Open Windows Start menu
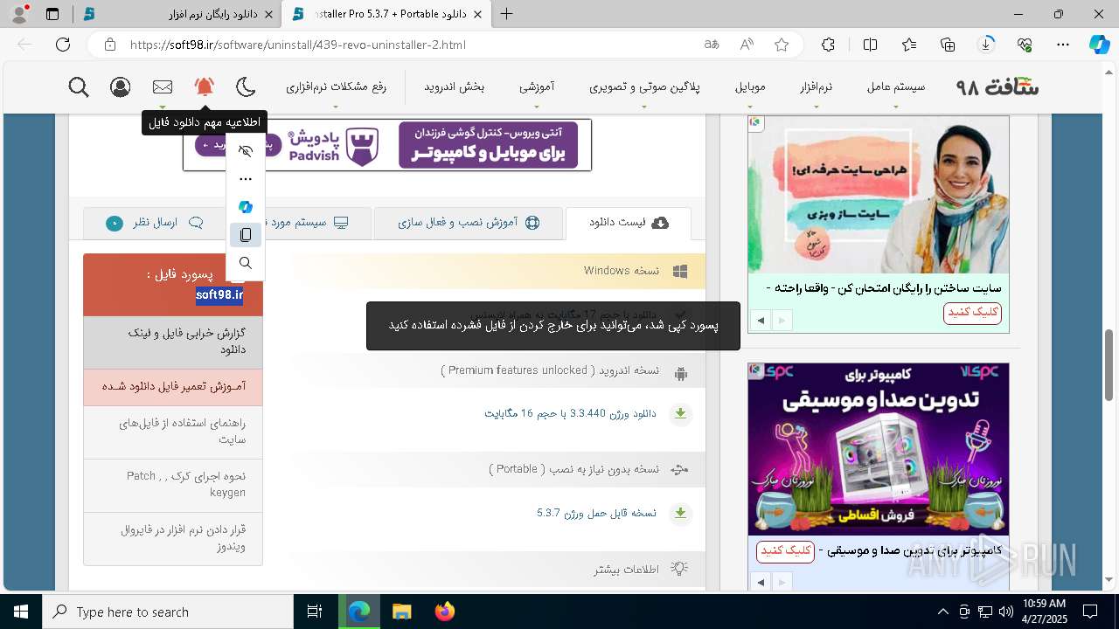1119x629 pixels. pos(21,612)
